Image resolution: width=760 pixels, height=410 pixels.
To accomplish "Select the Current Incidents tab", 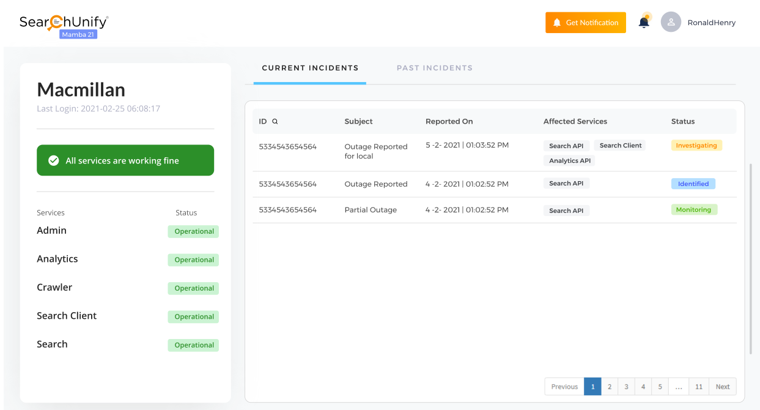I will click(x=310, y=68).
